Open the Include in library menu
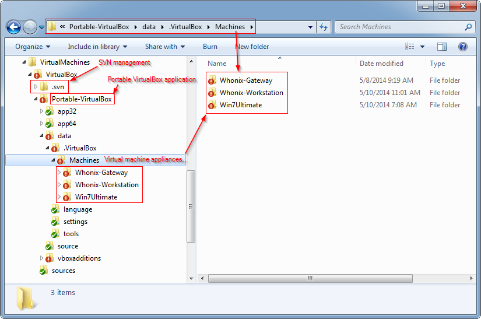This screenshot has width=481, height=319. (x=97, y=47)
